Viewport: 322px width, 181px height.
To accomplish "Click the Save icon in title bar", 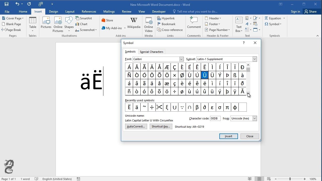I will pos(7,4).
